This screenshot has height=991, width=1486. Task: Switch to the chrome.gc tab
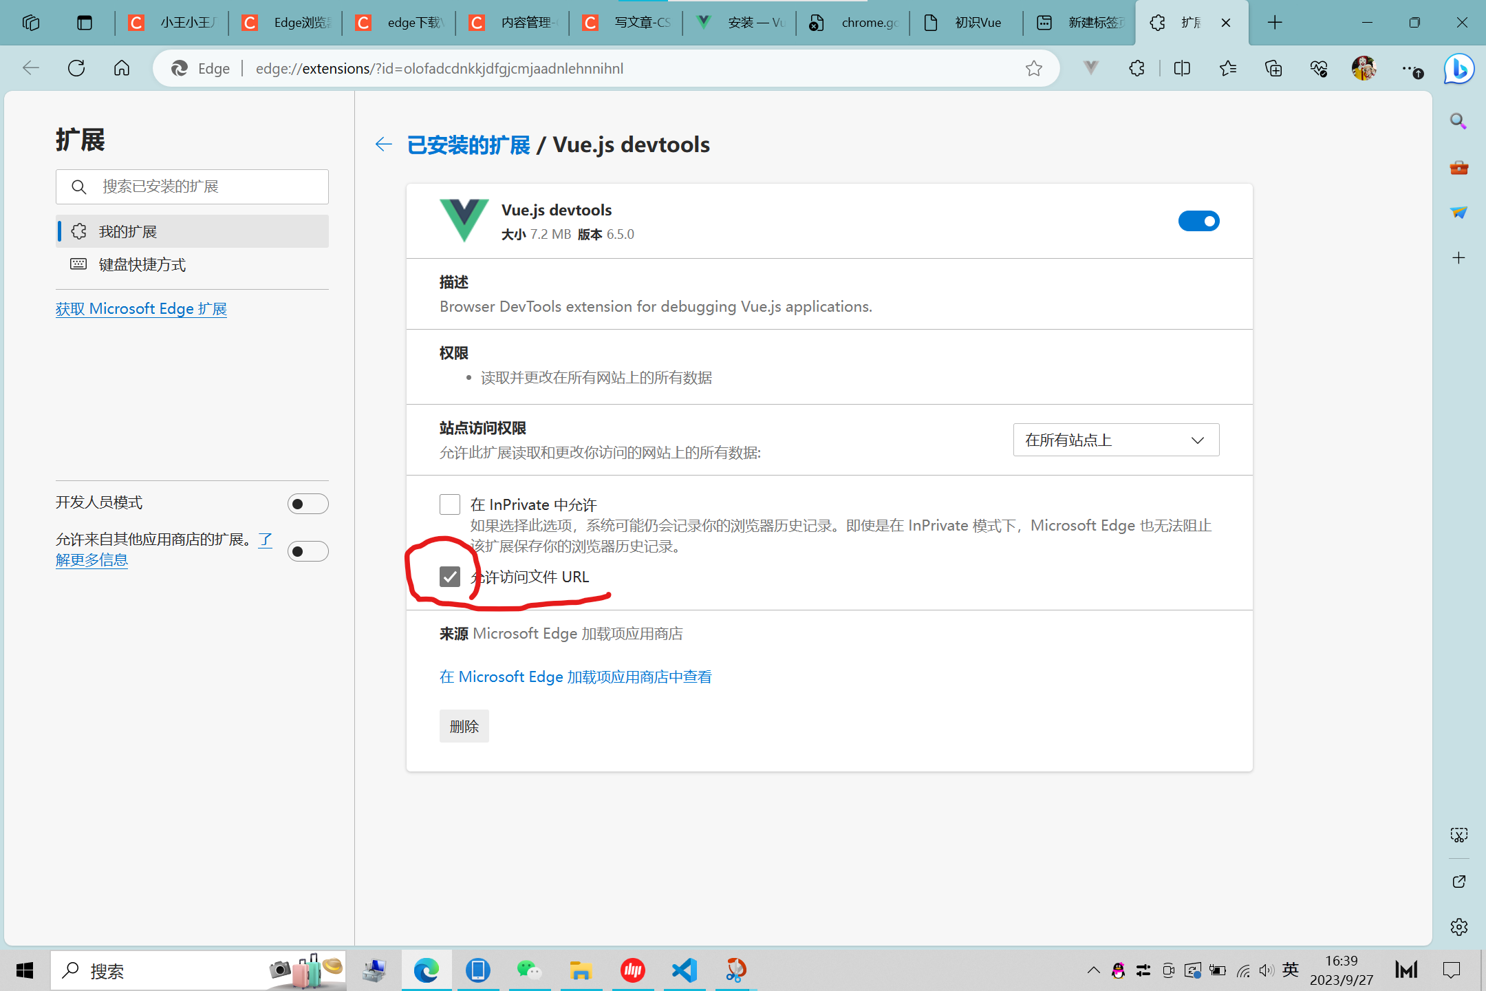click(852, 23)
